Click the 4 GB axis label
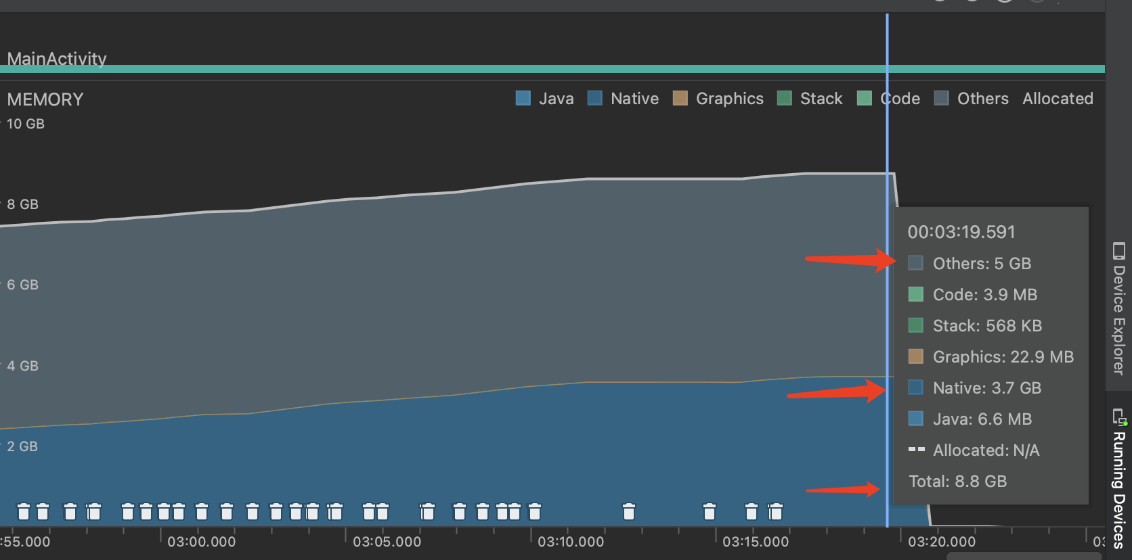 point(22,366)
